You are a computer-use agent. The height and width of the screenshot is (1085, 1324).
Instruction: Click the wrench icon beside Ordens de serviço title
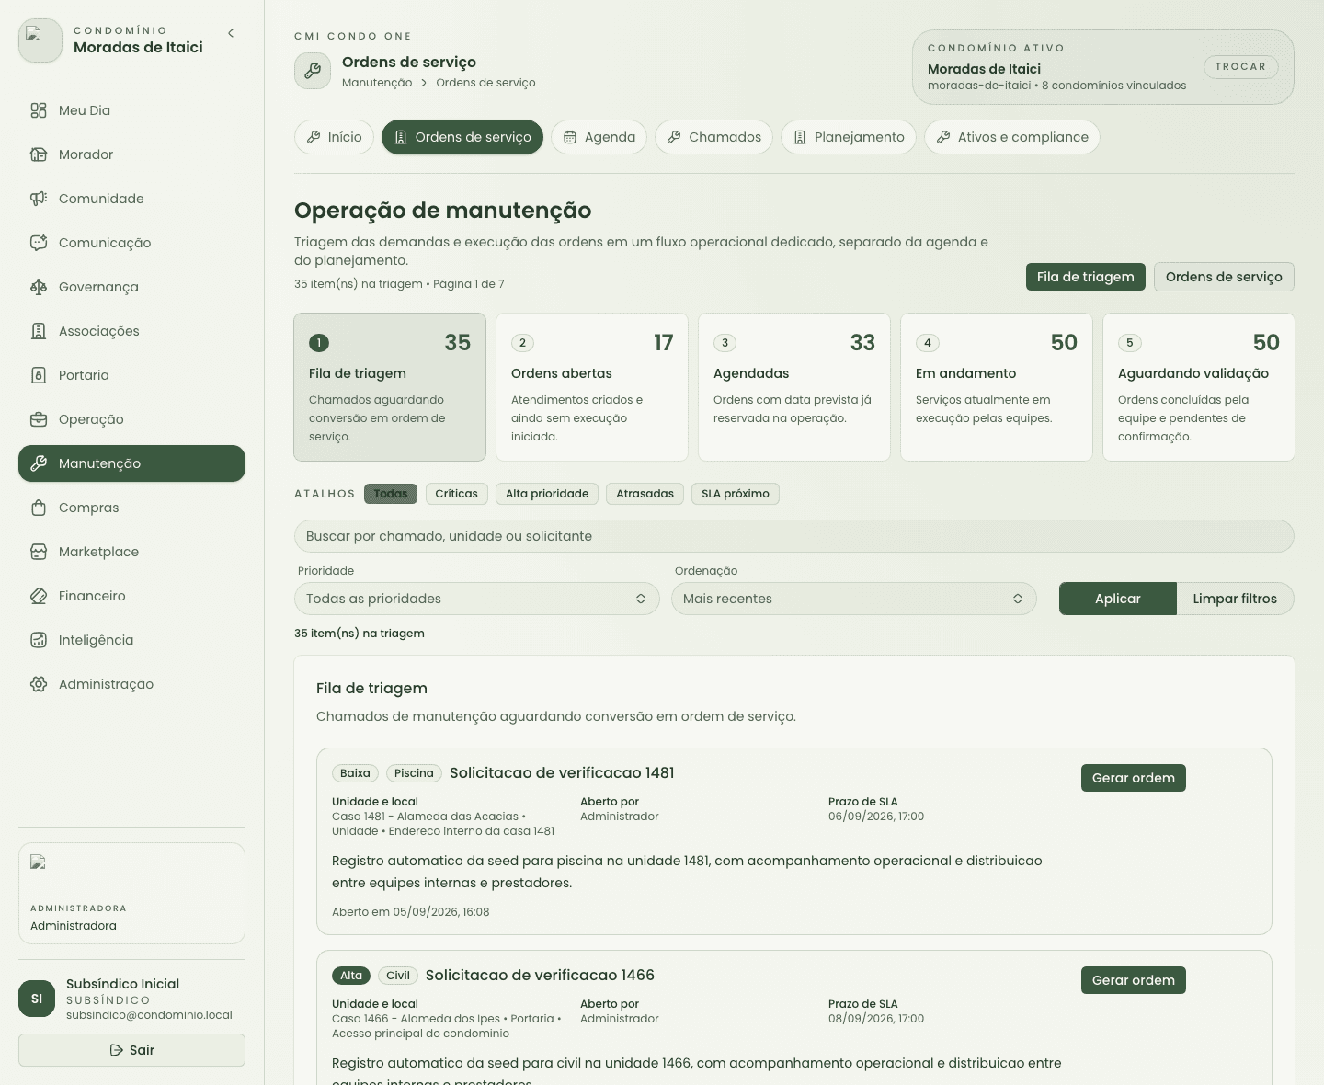point(313,71)
